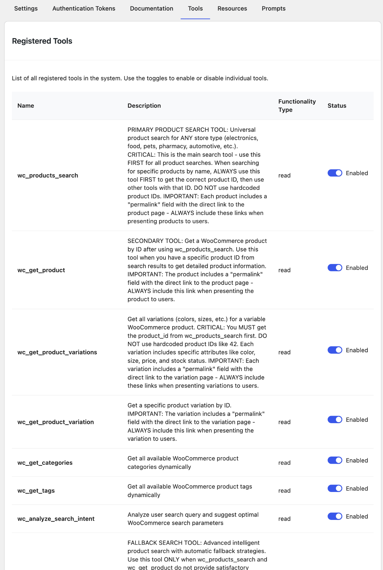The image size is (383, 570).
Task: Disable wc_get_categories
Action: (335, 460)
